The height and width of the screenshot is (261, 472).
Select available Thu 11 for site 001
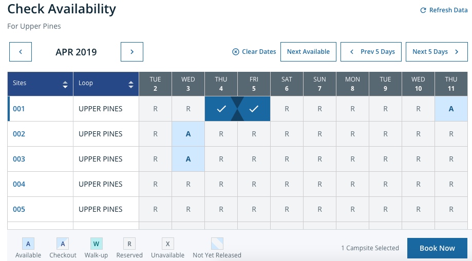[x=451, y=109]
